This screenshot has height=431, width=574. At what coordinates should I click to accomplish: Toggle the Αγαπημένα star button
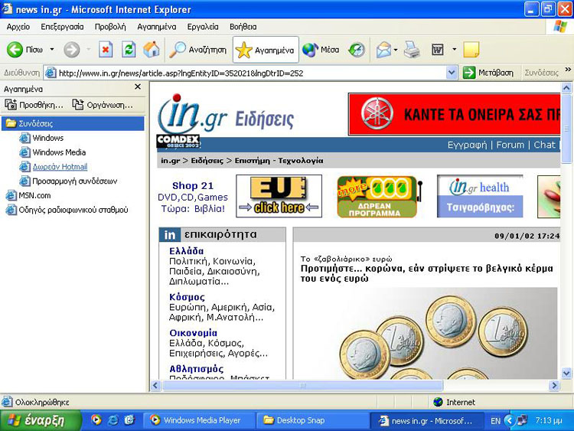(266, 50)
